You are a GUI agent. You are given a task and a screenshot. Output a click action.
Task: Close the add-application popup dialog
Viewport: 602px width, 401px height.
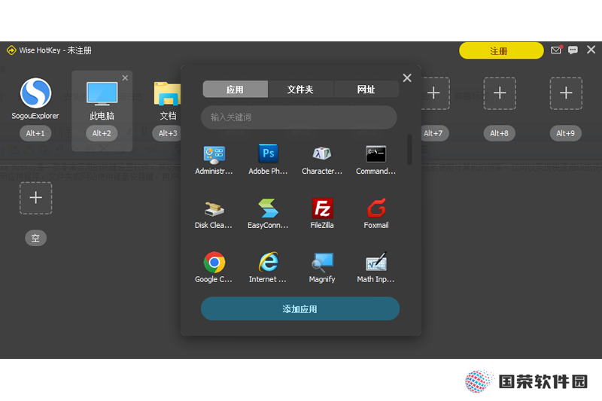pyautogui.click(x=407, y=78)
